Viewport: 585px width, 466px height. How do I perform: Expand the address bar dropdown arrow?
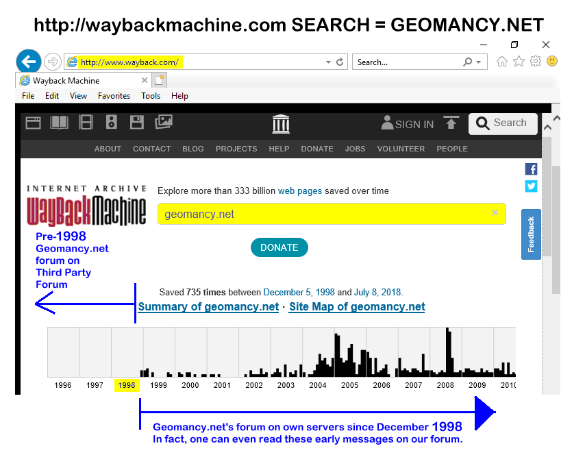[x=328, y=62]
